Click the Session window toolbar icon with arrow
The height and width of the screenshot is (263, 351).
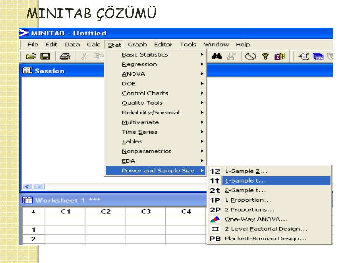coord(304,57)
